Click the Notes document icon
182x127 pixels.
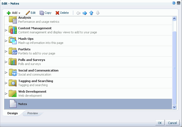13,104
